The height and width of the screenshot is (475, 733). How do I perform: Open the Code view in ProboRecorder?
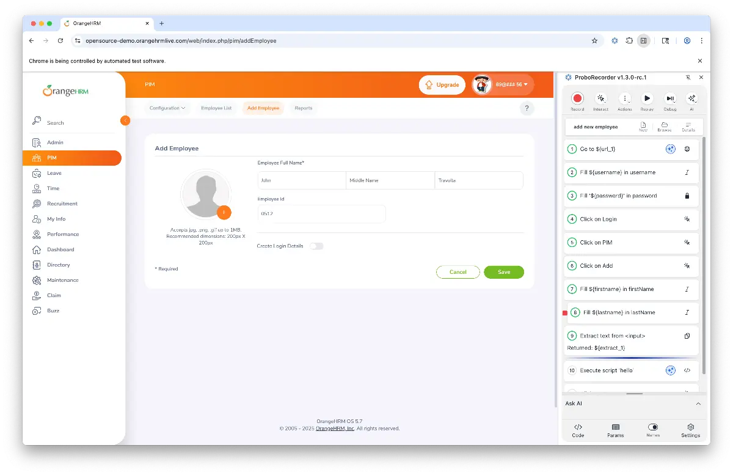click(x=578, y=430)
